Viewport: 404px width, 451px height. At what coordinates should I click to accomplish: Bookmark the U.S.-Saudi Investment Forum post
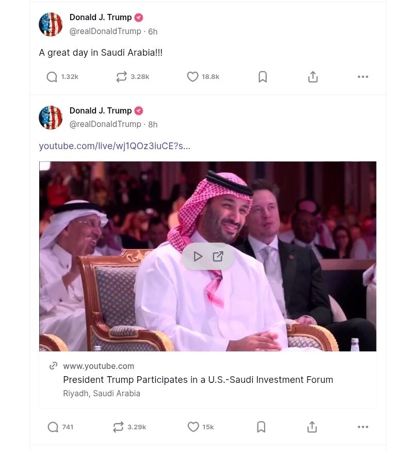261,426
